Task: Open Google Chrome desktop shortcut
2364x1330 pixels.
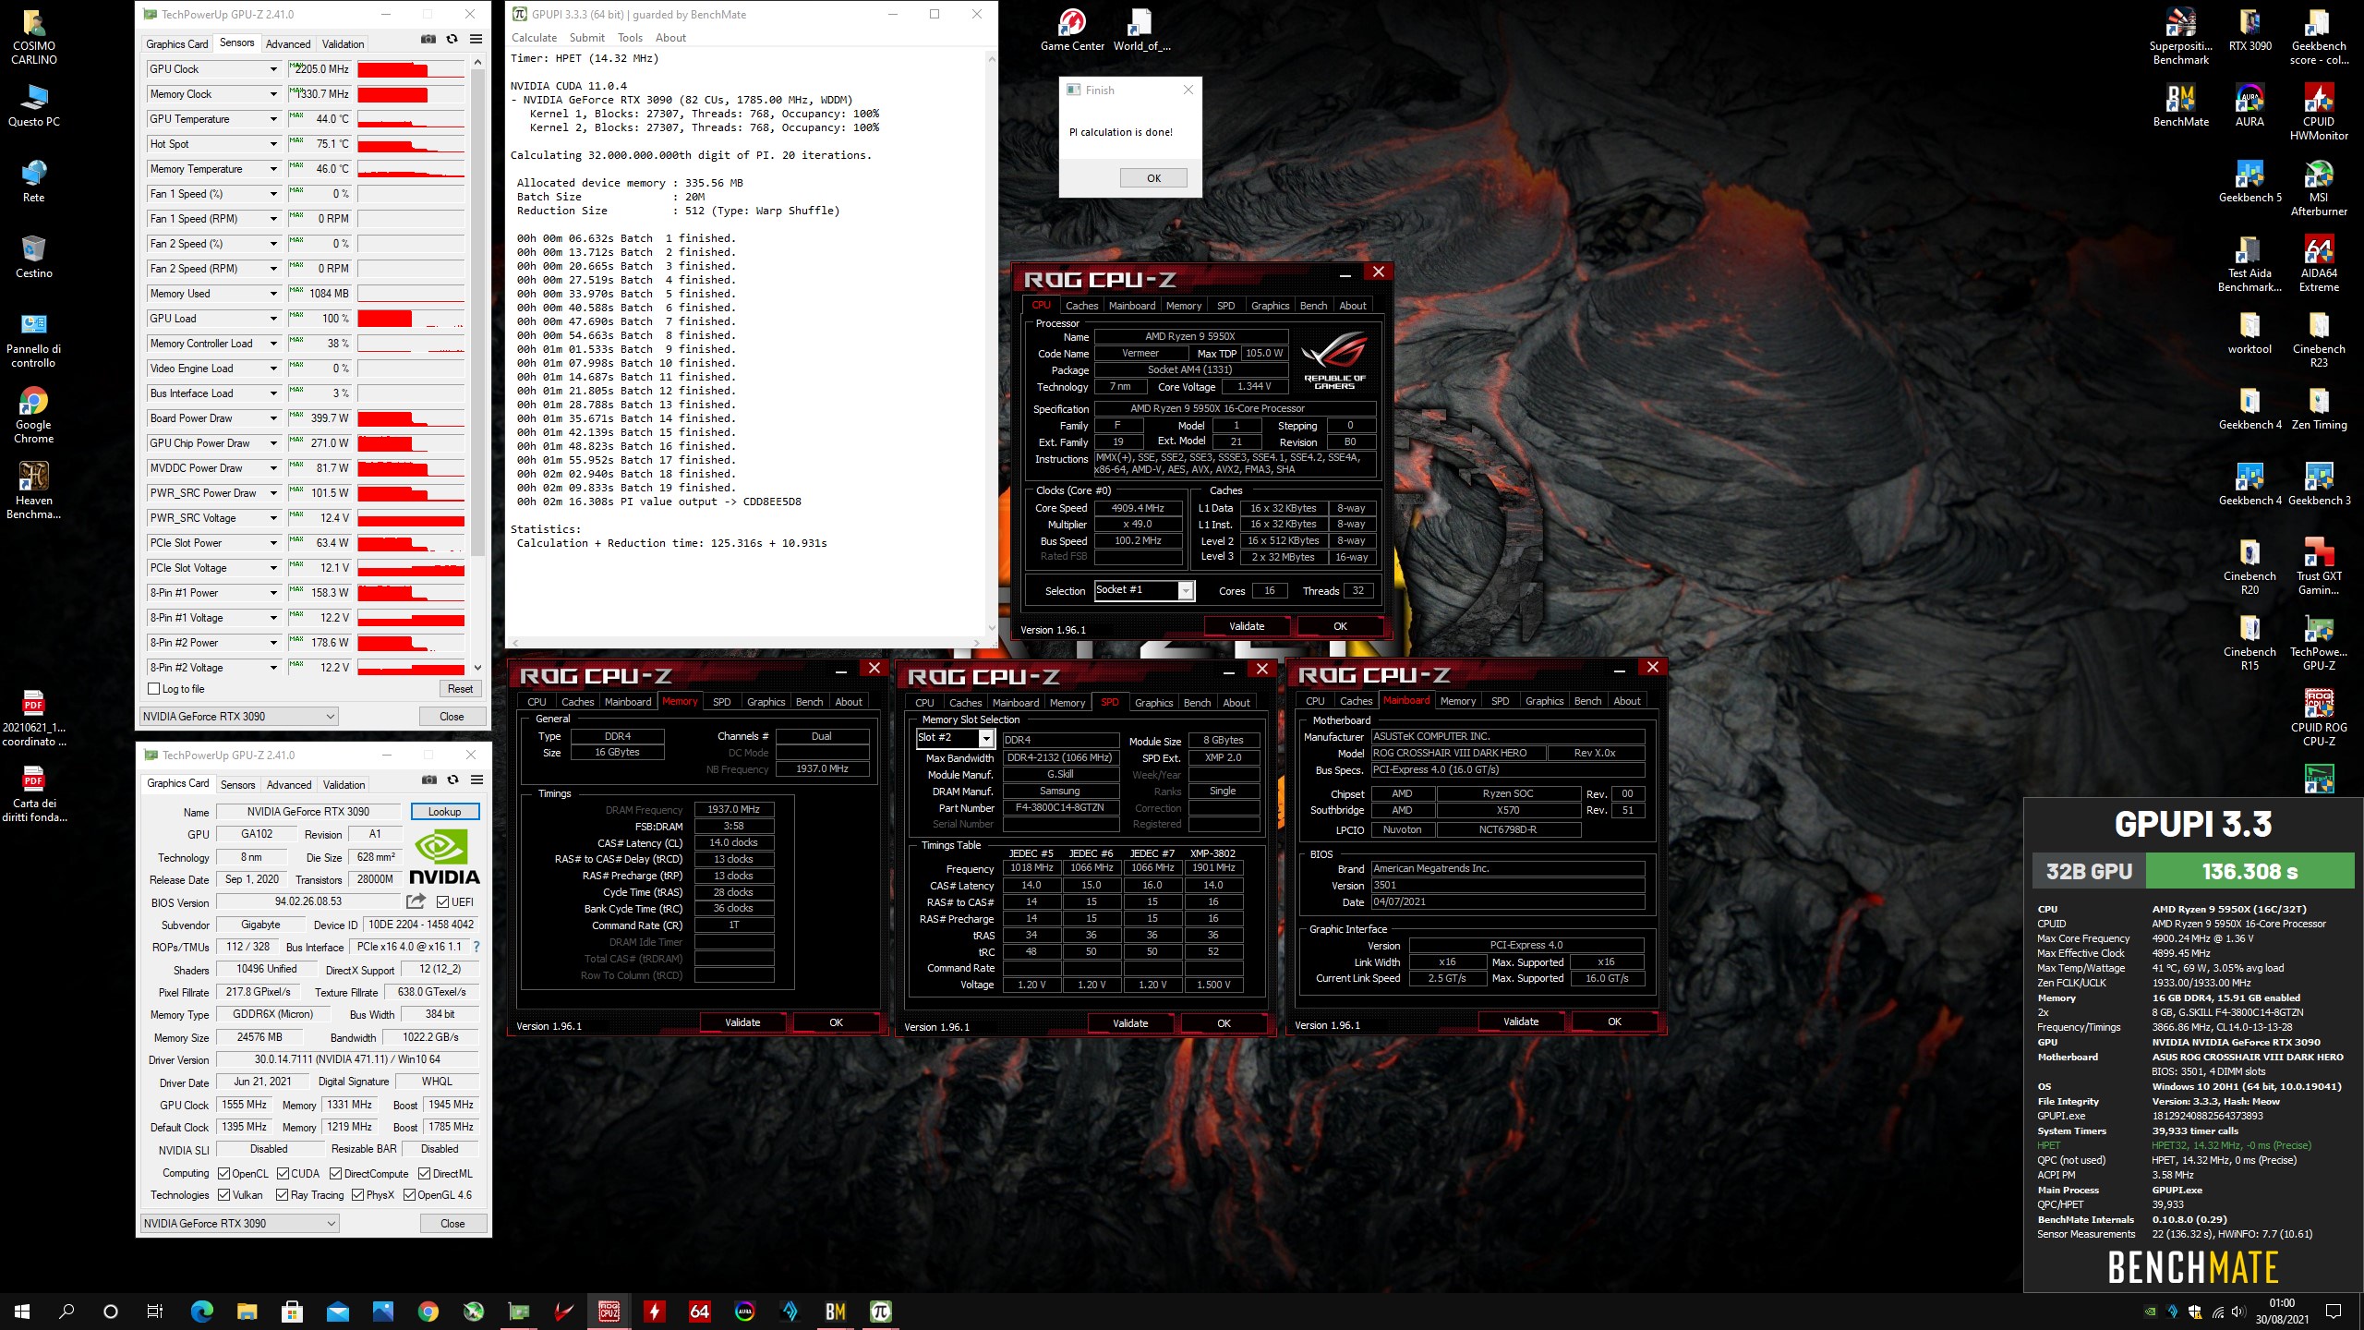Action: 34,415
